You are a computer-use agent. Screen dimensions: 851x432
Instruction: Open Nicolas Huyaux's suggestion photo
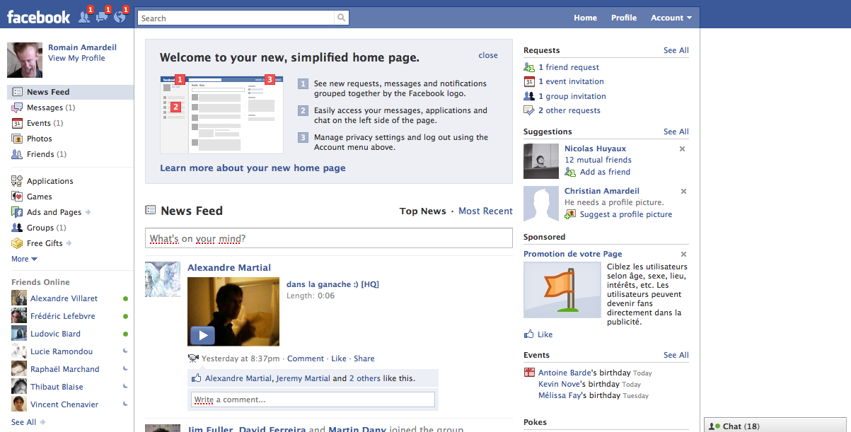click(541, 161)
